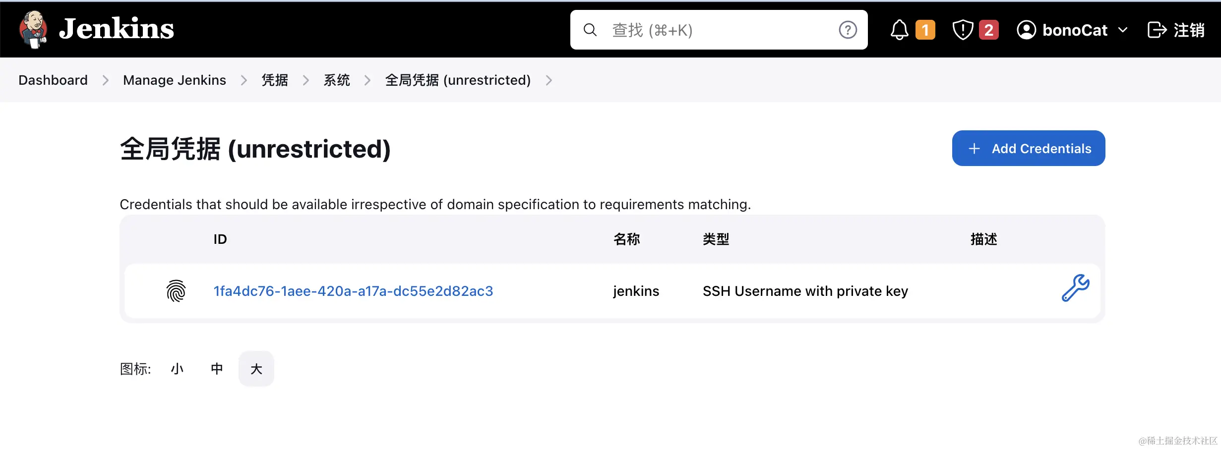The image size is (1221, 449).
Task: Open credential settings via the wrench icon
Action: (1075, 290)
